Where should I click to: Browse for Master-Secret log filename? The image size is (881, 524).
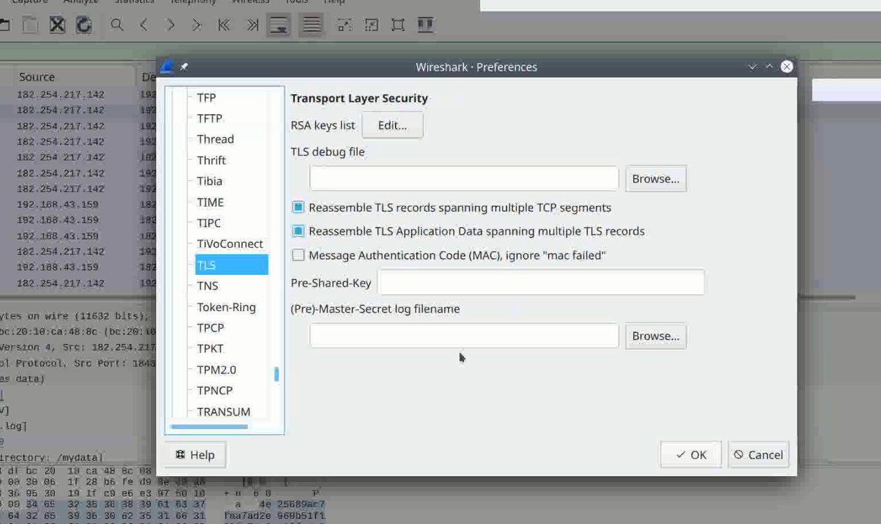pos(656,336)
